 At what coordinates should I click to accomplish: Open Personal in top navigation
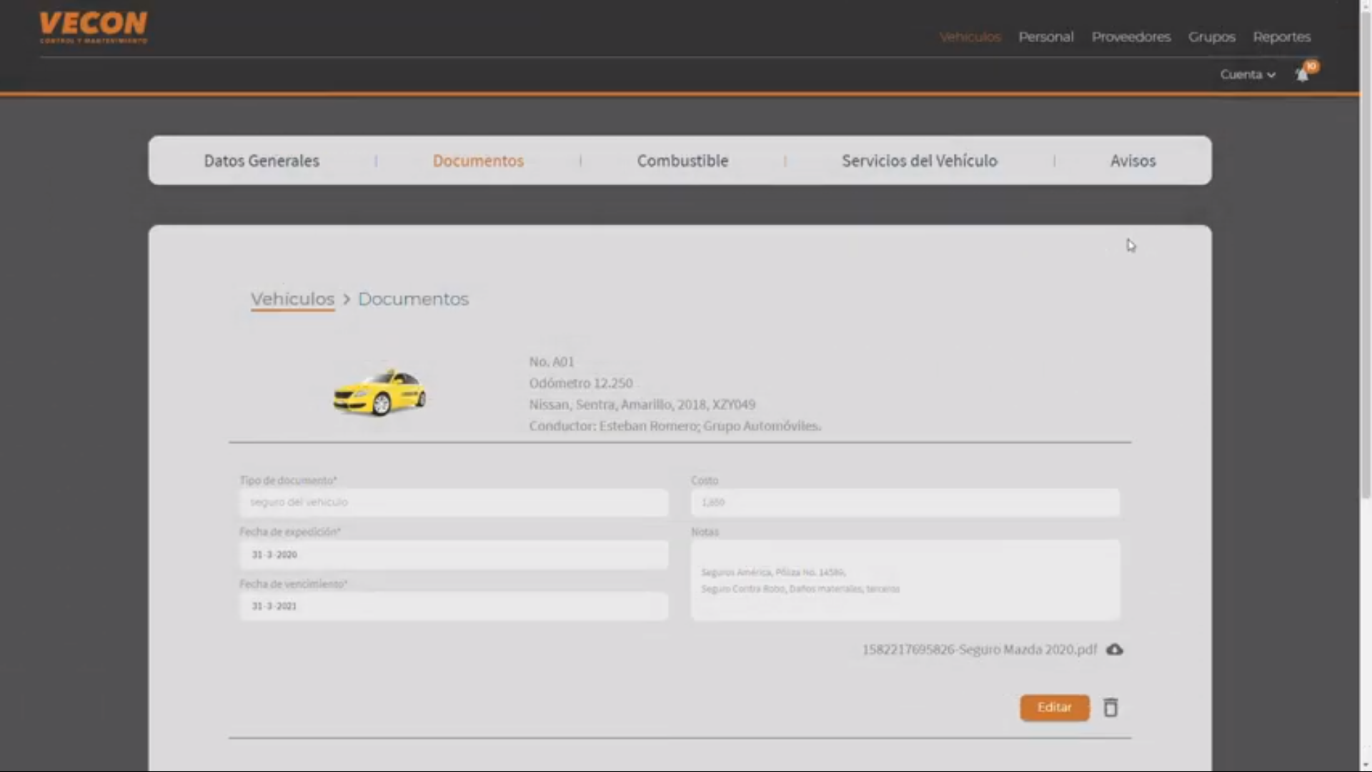[x=1045, y=37]
